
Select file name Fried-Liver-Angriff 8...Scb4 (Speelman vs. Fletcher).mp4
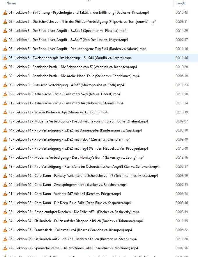pos(68,31)
